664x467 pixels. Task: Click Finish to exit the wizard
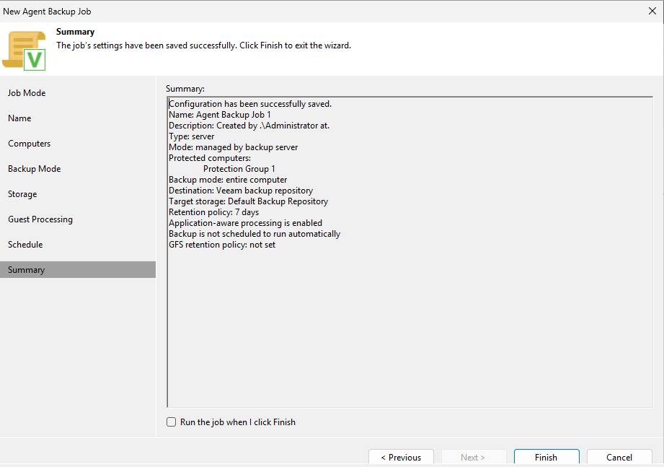pyautogui.click(x=546, y=457)
